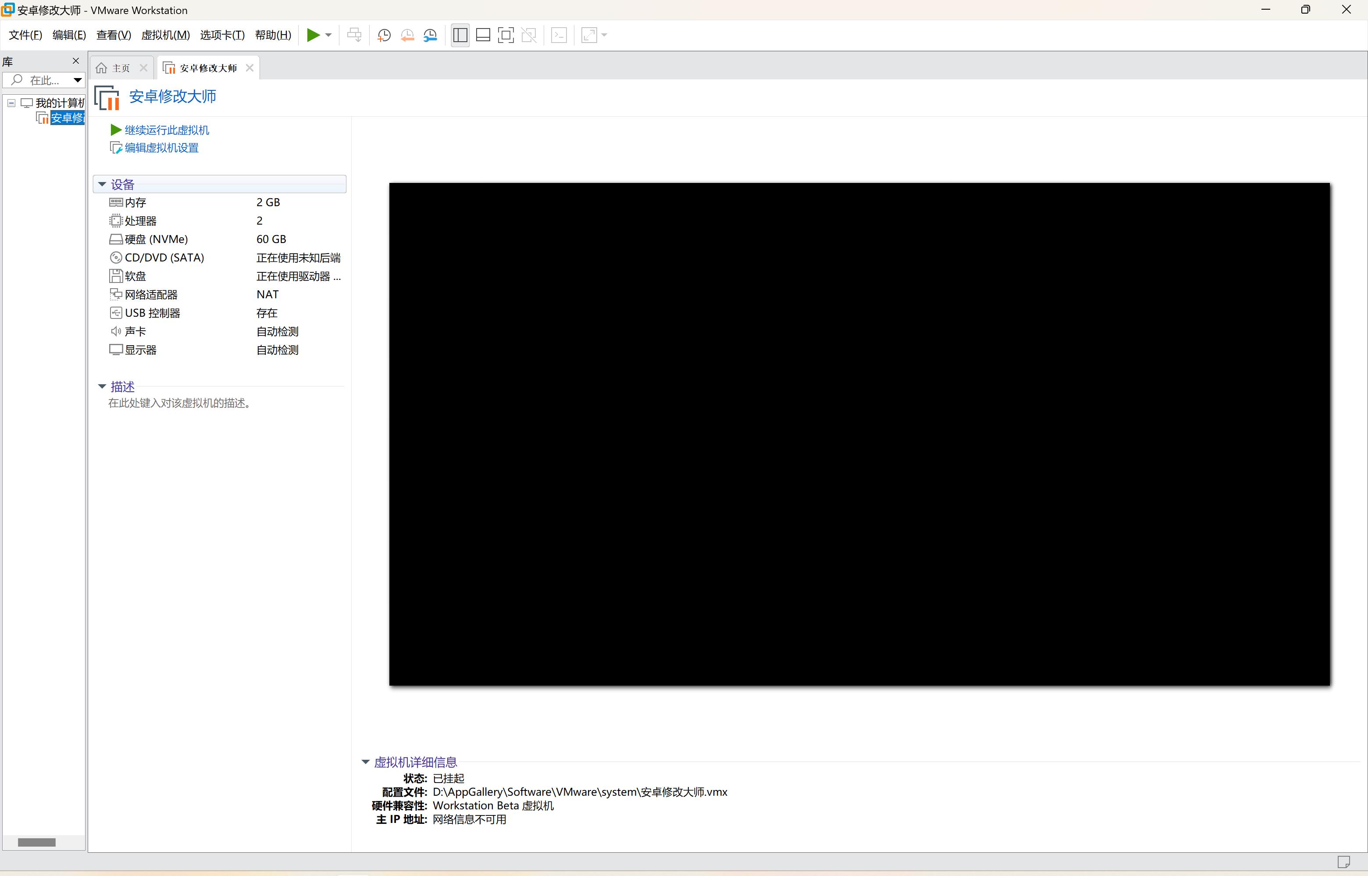Click the config file path ending in 安卓修改大师.vmx

tap(580, 792)
